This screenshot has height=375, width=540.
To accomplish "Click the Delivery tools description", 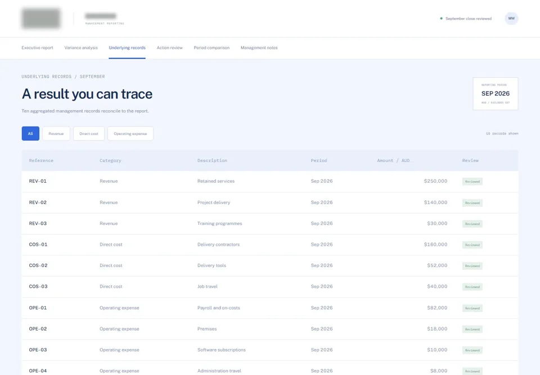I will 212,265.
